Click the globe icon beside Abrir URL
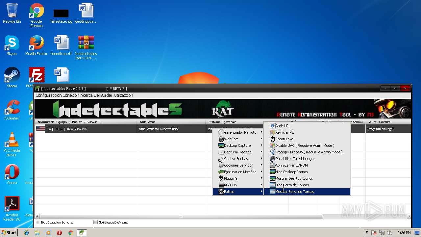The image size is (421, 237). coord(272,126)
